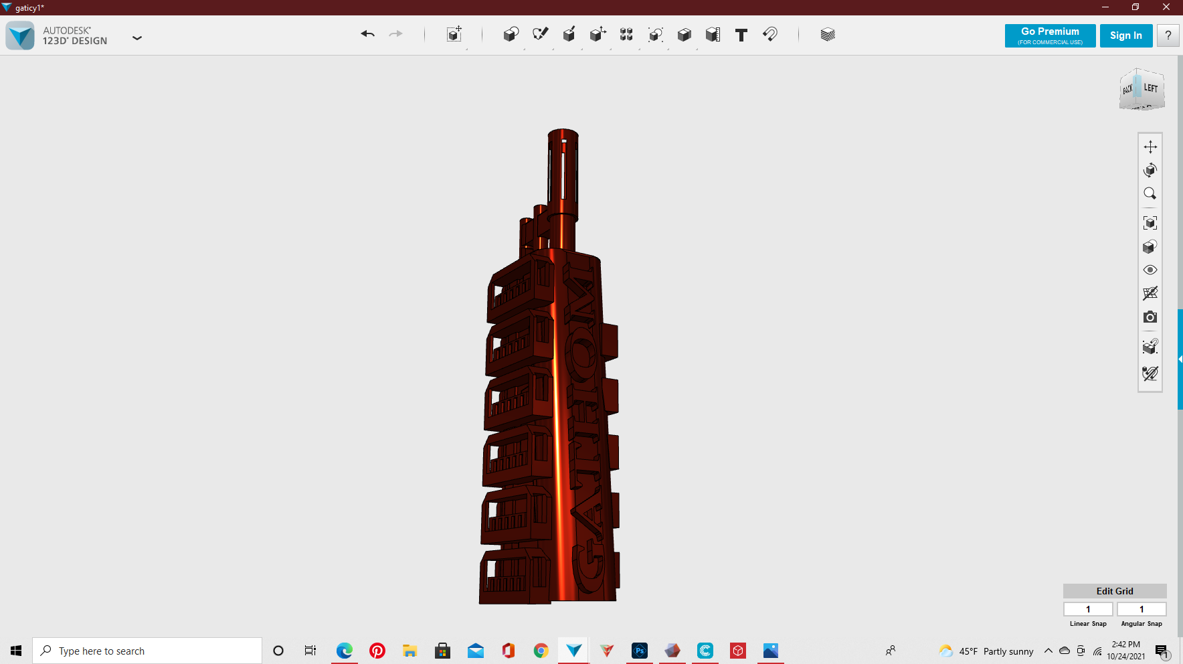Click the Edit Grid button
The width and height of the screenshot is (1183, 664).
(1115, 591)
